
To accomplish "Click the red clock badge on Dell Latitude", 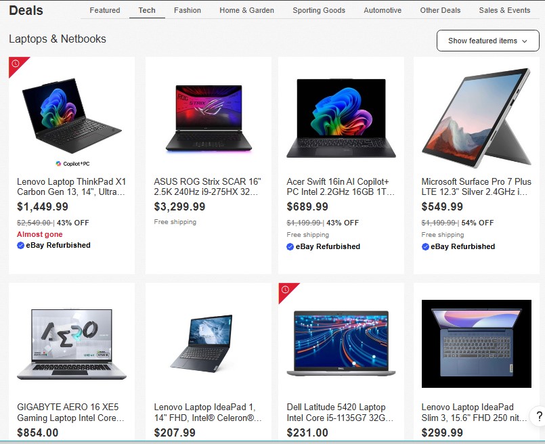I will tap(285, 290).
